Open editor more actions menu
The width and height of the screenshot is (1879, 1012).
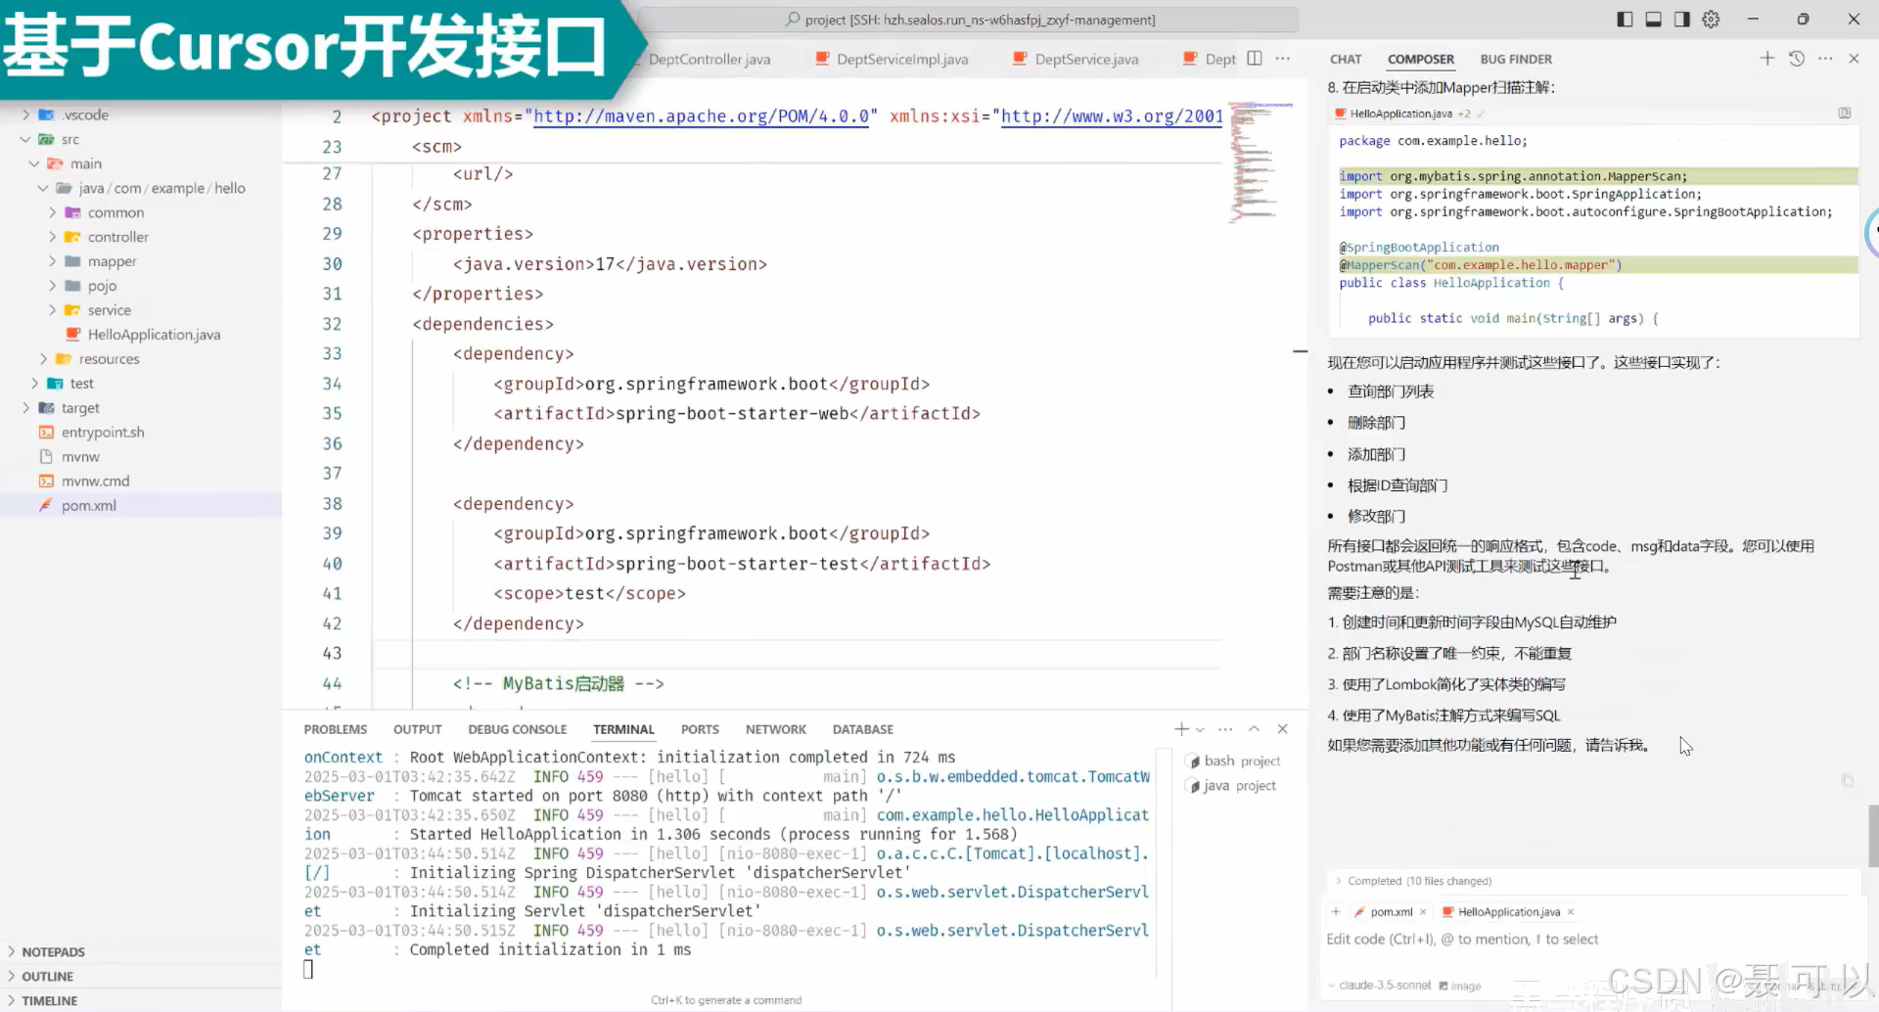click(1283, 59)
